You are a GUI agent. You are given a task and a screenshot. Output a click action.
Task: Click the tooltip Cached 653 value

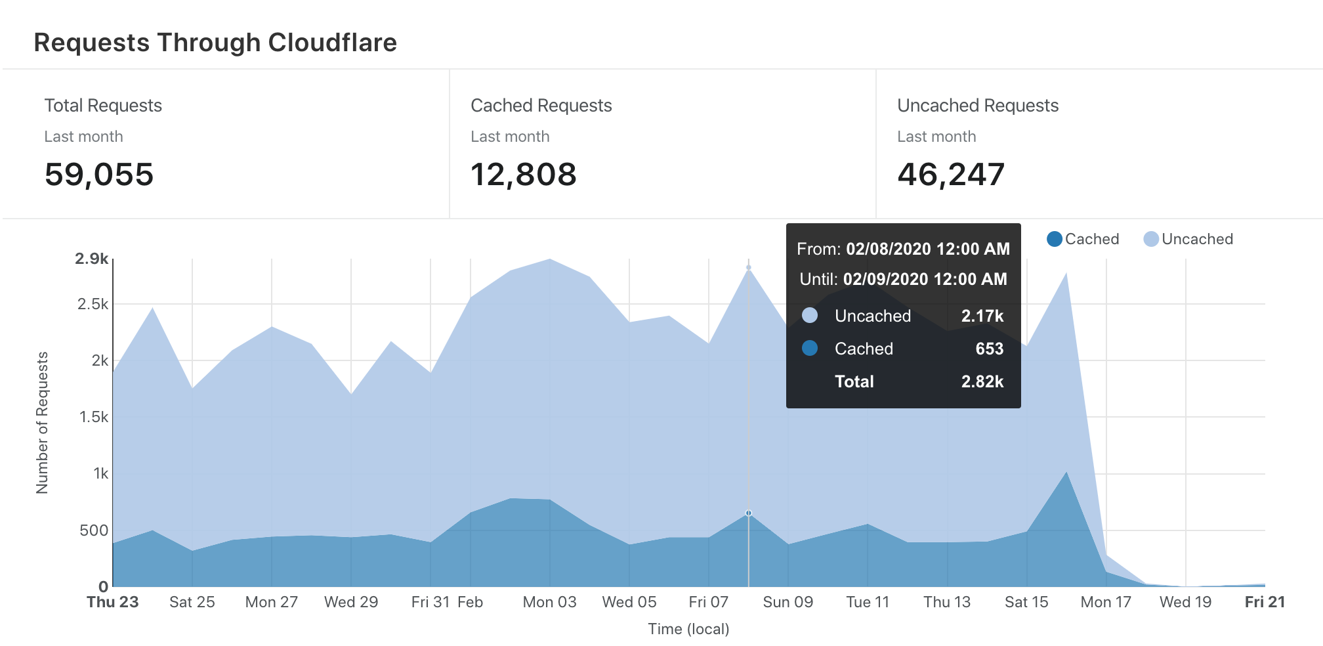pos(990,349)
